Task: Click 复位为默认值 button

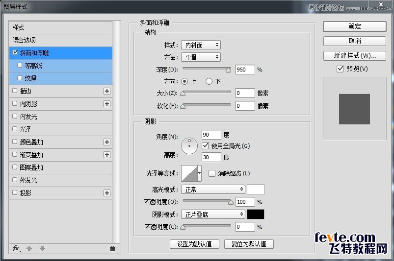Action: click(249, 244)
